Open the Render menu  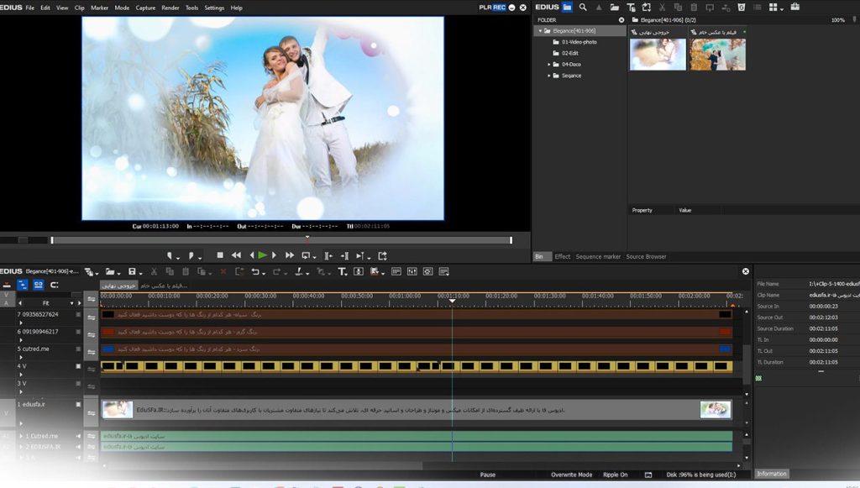(170, 8)
